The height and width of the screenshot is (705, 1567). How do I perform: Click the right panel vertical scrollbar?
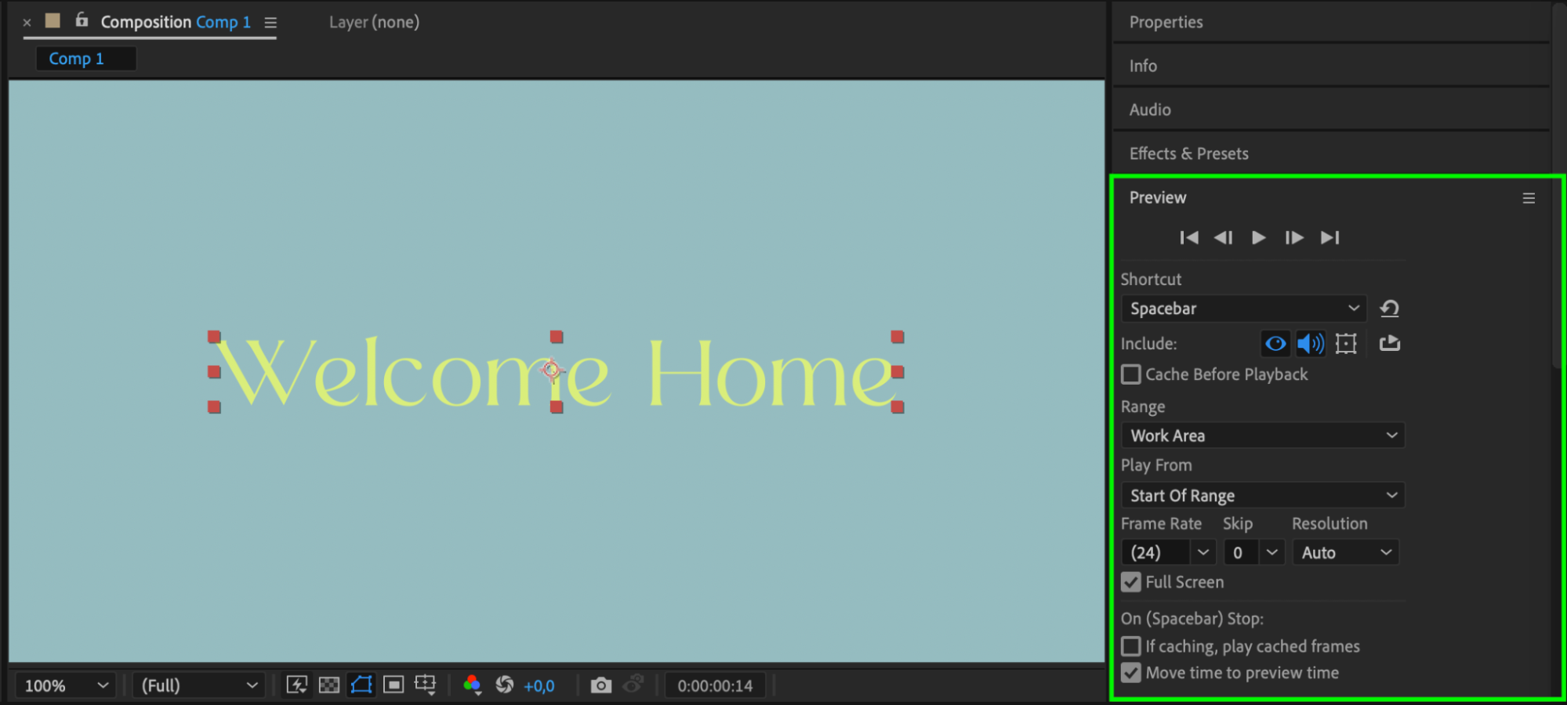click(x=1559, y=185)
